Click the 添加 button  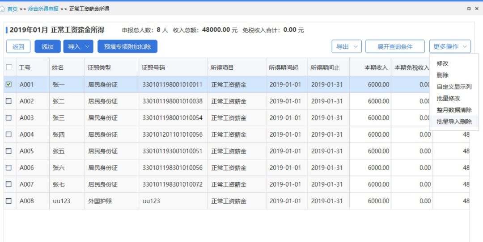tap(47, 46)
